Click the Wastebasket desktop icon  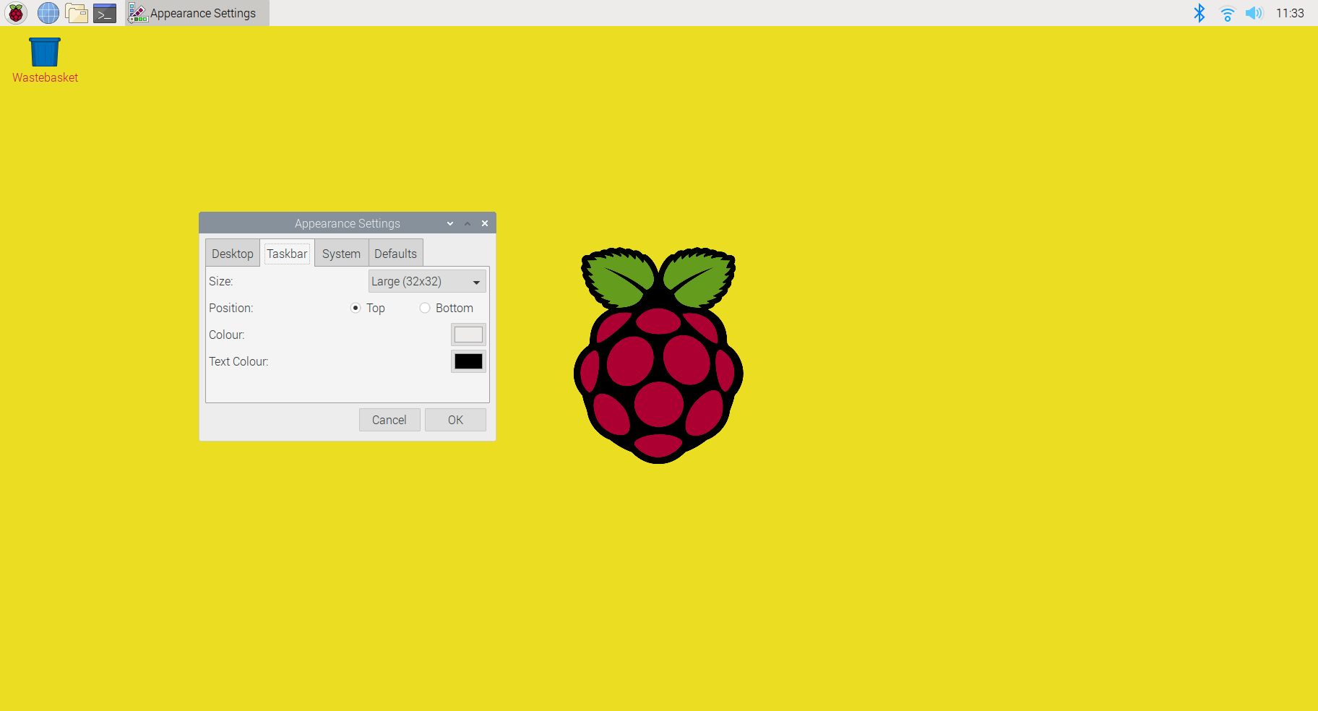tap(45, 61)
